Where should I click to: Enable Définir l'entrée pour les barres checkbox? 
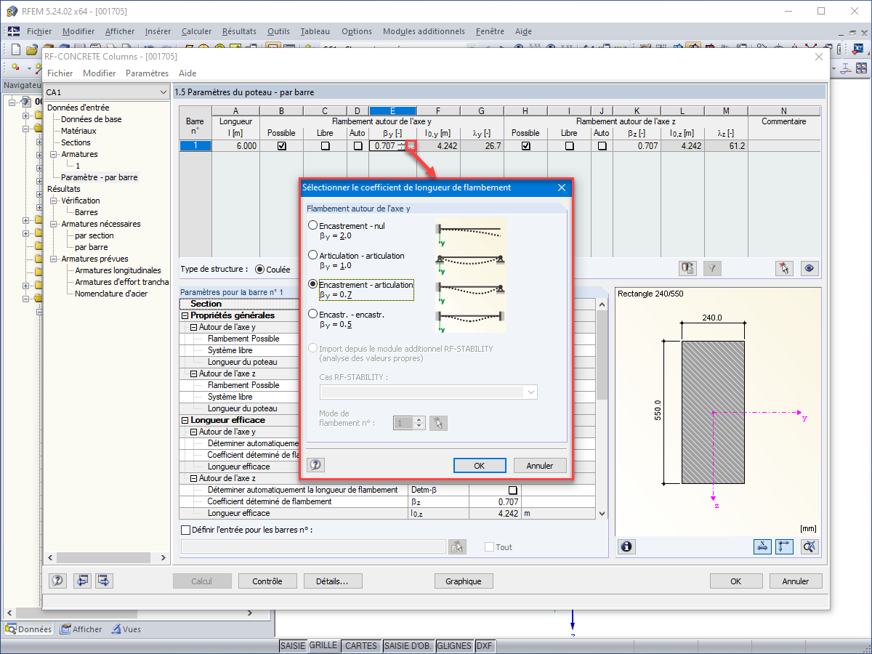coord(185,530)
